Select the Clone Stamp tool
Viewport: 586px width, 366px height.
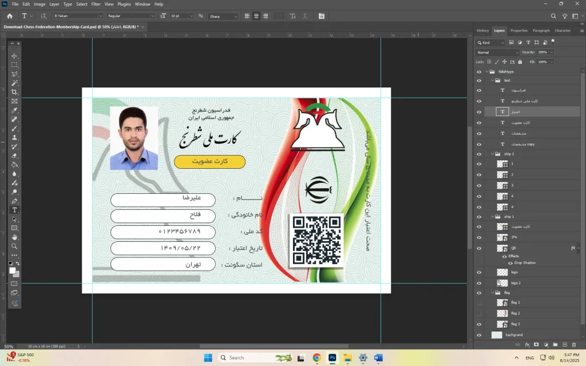point(14,137)
